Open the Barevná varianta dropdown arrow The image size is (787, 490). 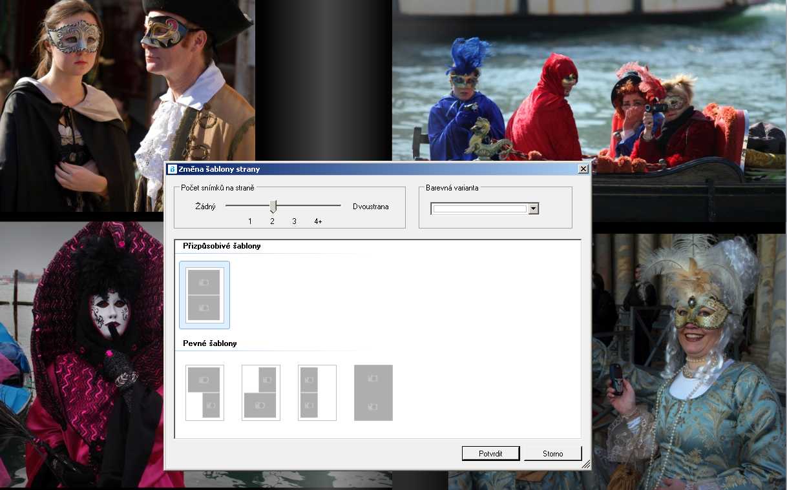(533, 209)
